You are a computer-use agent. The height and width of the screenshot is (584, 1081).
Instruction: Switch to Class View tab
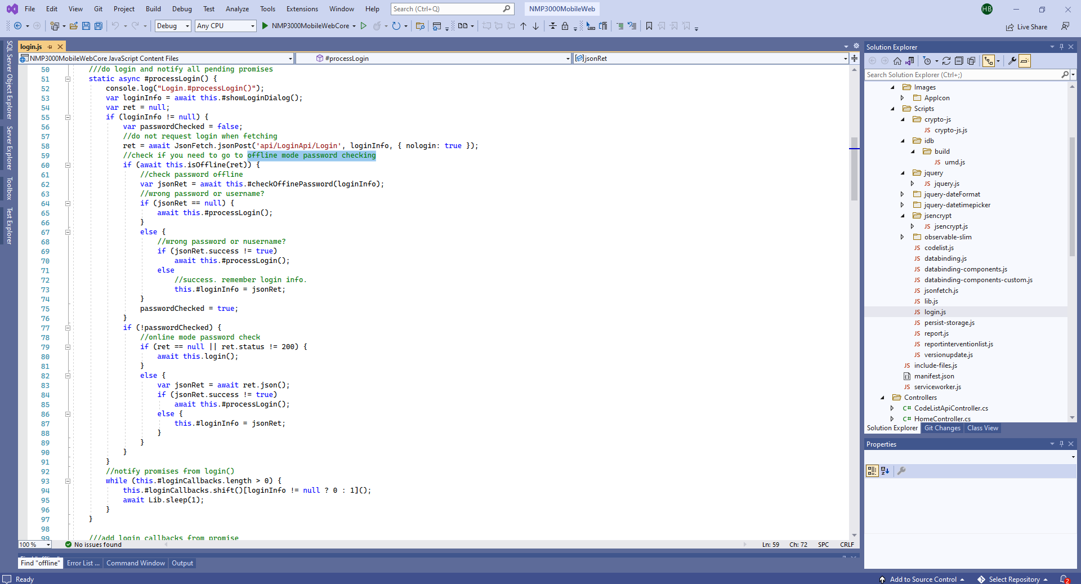pyautogui.click(x=983, y=428)
